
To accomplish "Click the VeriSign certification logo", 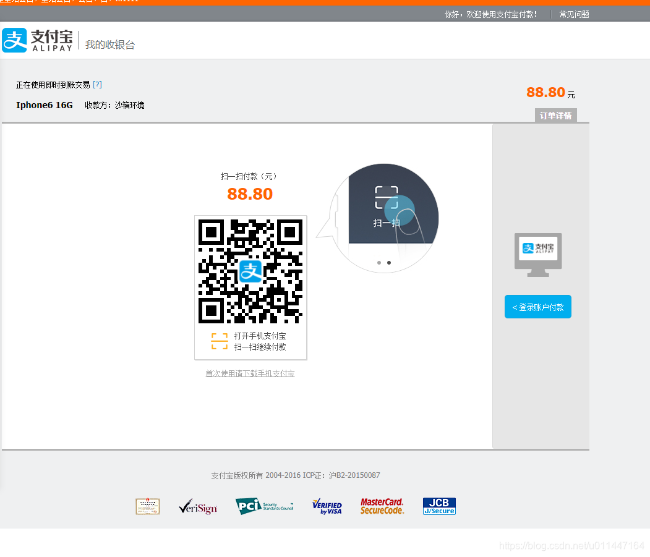I will pos(198,506).
